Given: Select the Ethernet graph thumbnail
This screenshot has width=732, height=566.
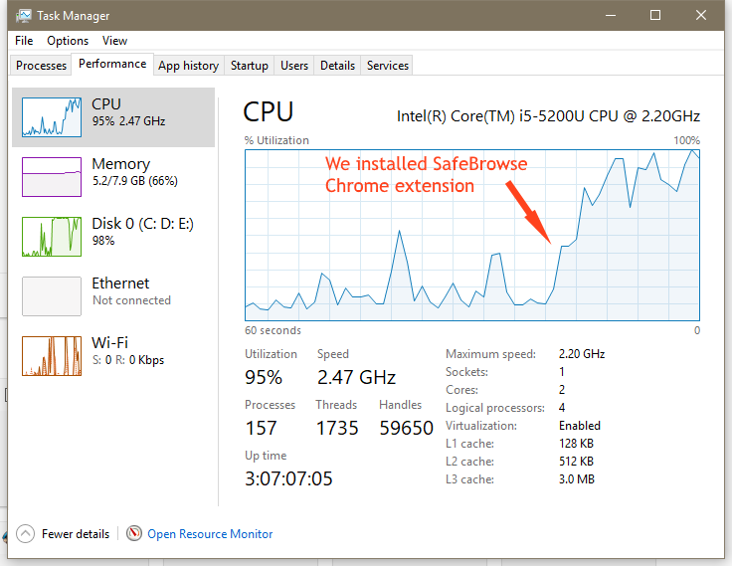Looking at the screenshot, I should coord(52,296).
